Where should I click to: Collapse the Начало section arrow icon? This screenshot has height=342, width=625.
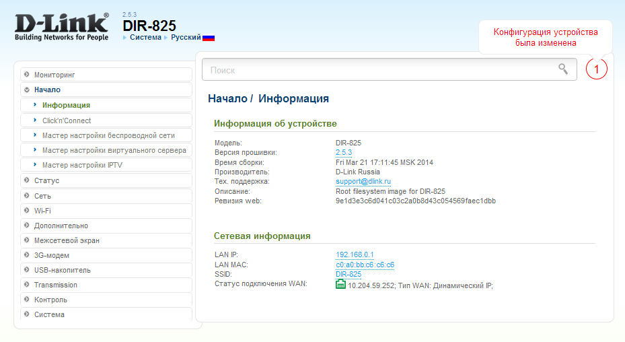[x=27, y=90]
